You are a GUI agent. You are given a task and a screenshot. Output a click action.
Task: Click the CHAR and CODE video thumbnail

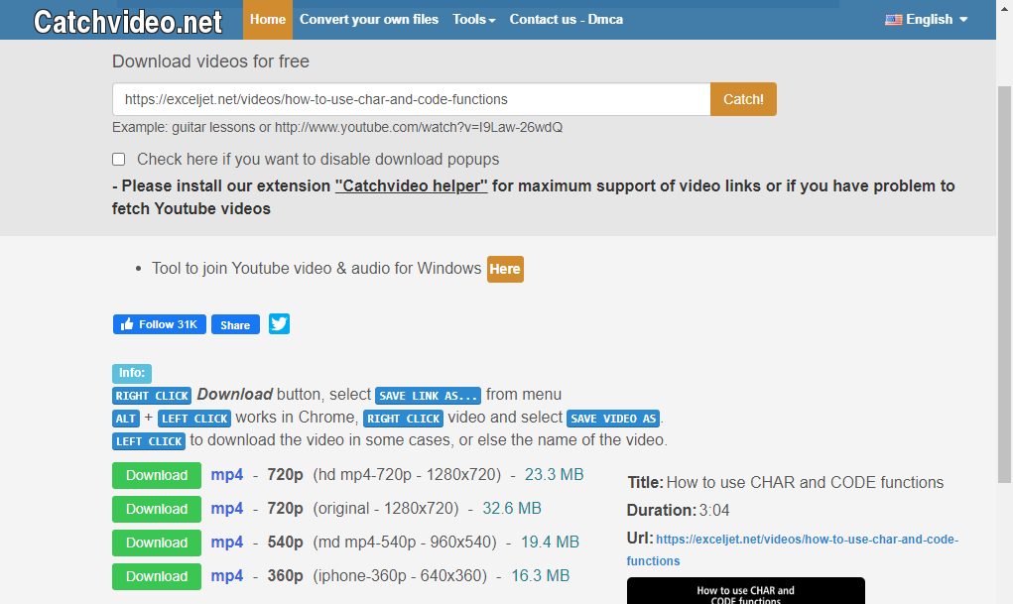point(745,591)
